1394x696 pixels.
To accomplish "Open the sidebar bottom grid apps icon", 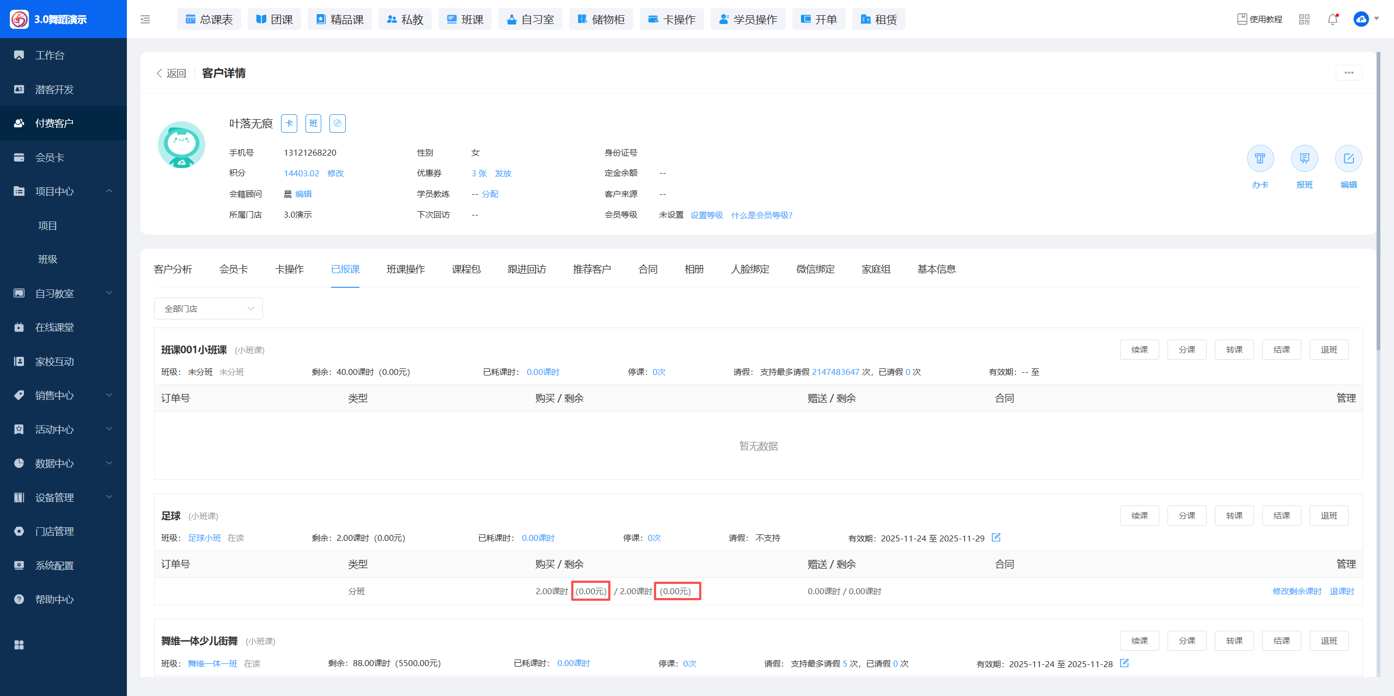I will click(19, 645).
